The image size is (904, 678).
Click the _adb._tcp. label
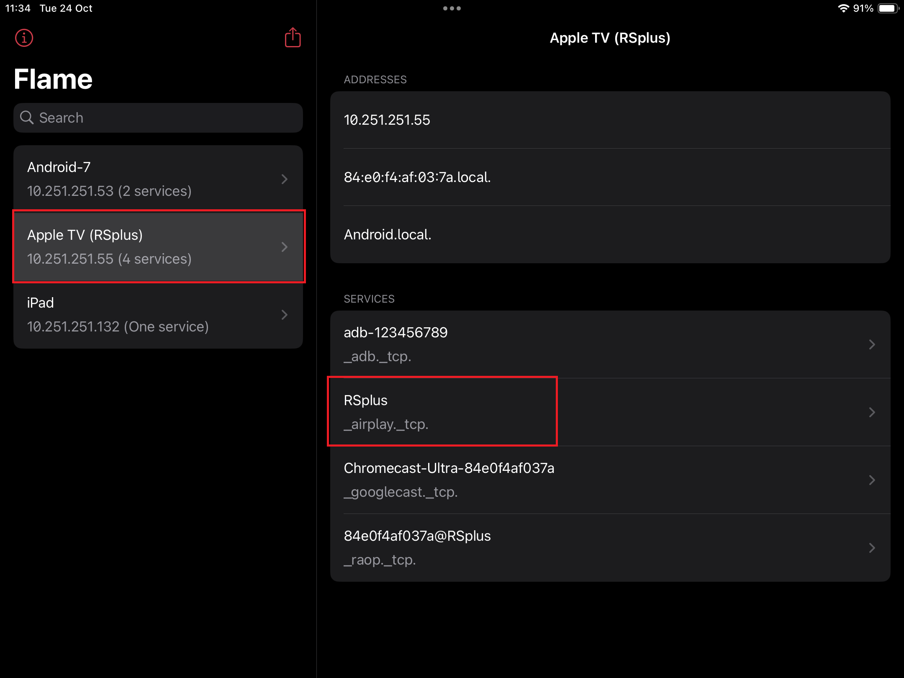click(378, 357)
